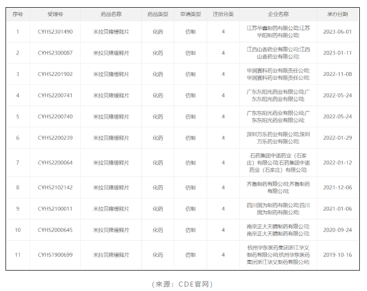The width and height of the screenshot is (367, 291).
Task: Click the date 2020-09-24
Action: [337, 230]
